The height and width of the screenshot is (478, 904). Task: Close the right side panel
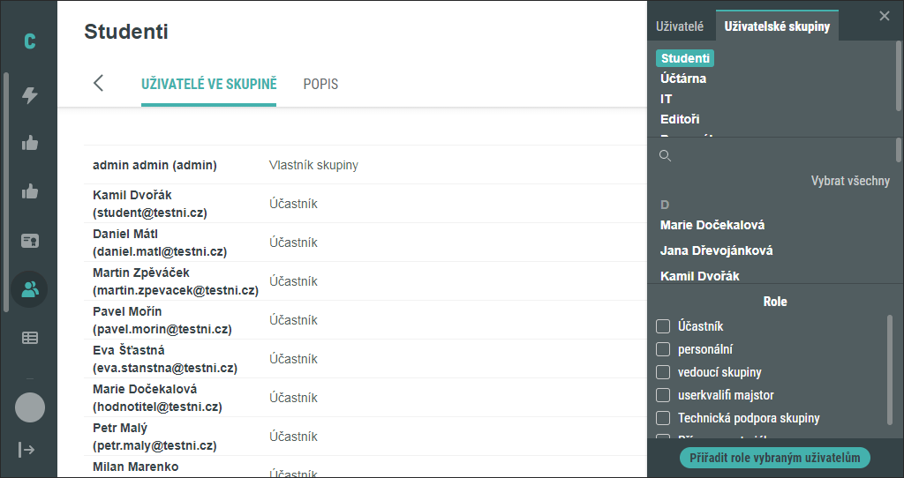pyautogui.click(x=885, y=16)
